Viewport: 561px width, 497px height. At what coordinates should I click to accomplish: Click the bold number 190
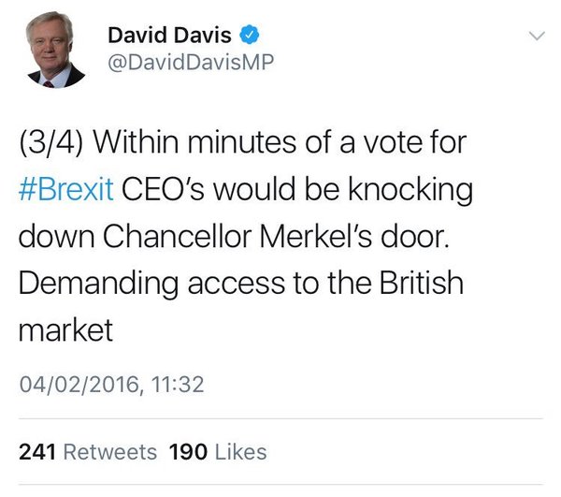click(187, 451)
